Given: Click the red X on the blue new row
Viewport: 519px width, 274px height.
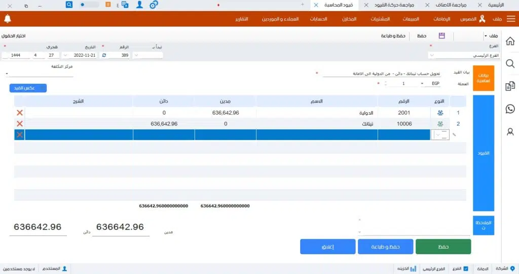Looking at the screenshot, I should click(x=20, y=134).
